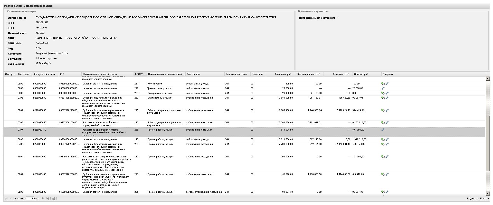Screen dimensions: 493x205
Task: Click the wrench icon in the 52 320,00 row
Action: coord(387,174)
